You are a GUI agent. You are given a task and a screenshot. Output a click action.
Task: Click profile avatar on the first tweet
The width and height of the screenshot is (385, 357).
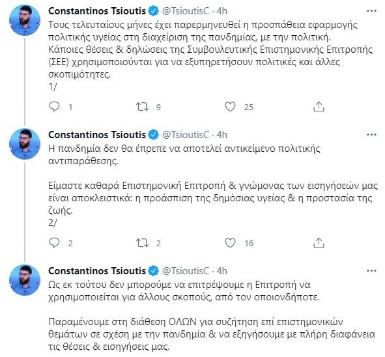click(25, 20)
